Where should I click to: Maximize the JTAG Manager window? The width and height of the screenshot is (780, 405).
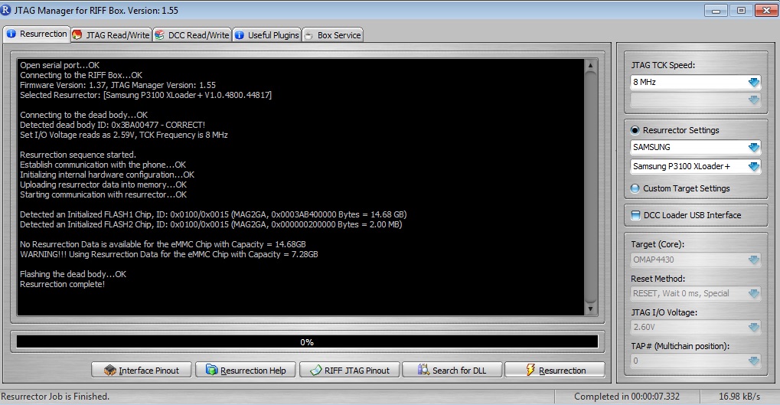point(741,11)
